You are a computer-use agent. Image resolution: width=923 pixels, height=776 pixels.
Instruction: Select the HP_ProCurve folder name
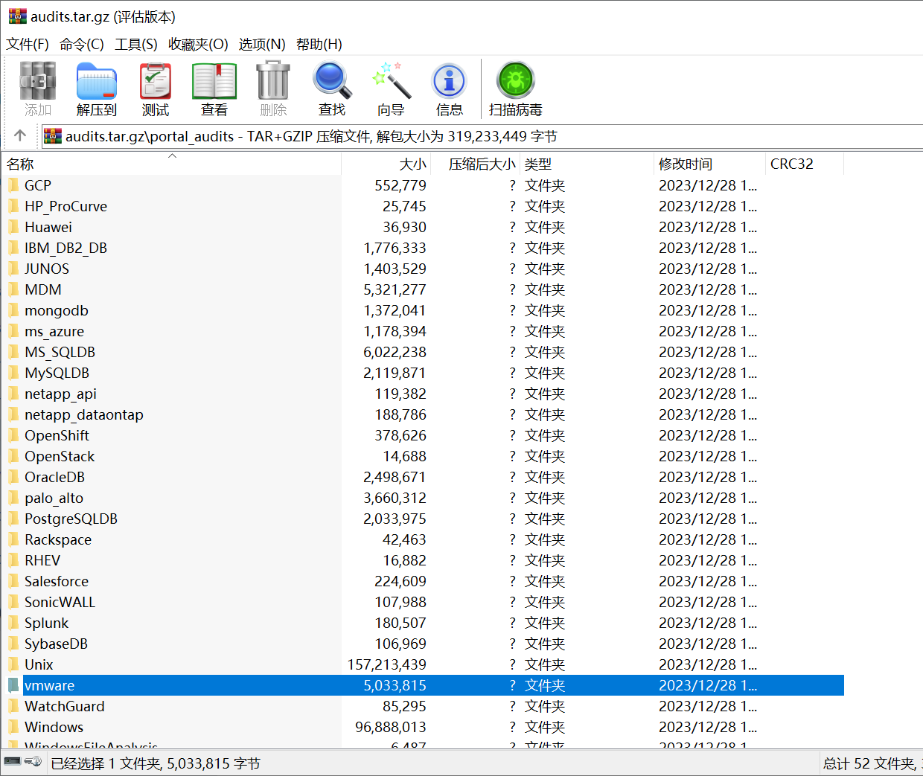(66, 206)
